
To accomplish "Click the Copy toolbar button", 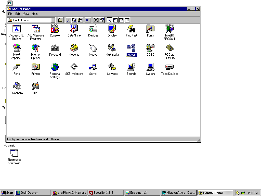I will 74,20.
